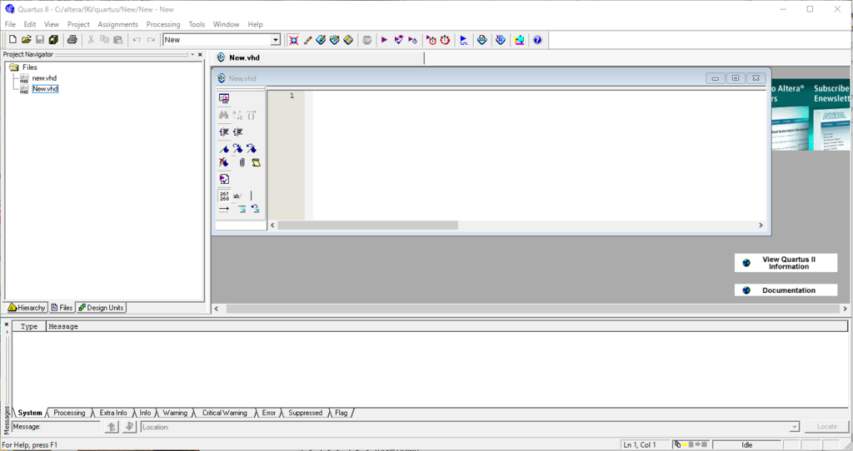Image resolution: width=853 pixels, height=451 pixels.
Task: Click the Save All icon
Action: tap(53, 40)
